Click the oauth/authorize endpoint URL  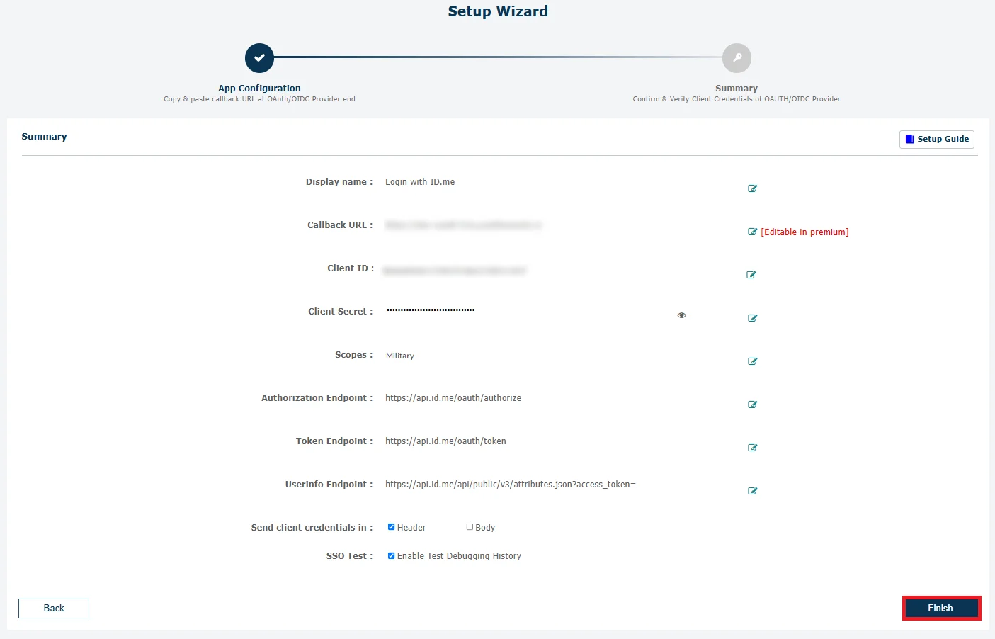click(453, 398)
